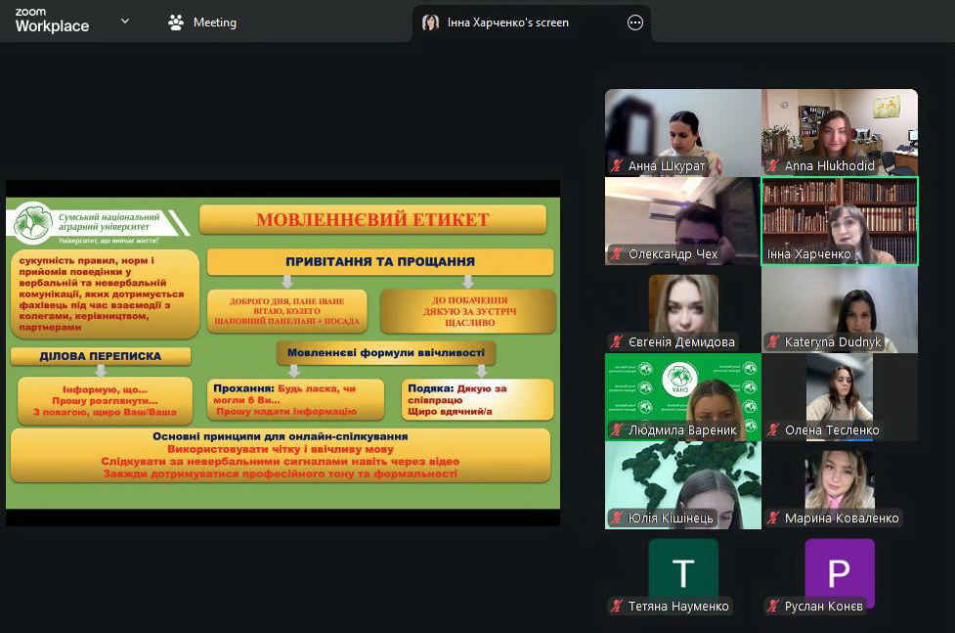Viewport: 955px width, 633px height.
Task: Click muted mic icon for Олександр Чех
Action: click(x=617, y=254)
